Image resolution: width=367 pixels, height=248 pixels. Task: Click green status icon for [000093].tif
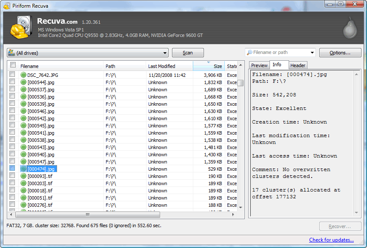[23, 176]
